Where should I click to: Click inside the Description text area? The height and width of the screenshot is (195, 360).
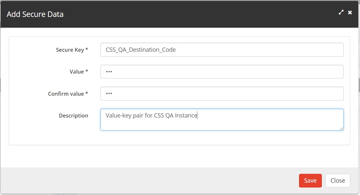click(x=222, y=119)
